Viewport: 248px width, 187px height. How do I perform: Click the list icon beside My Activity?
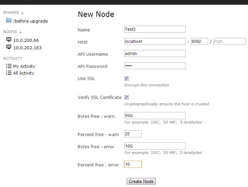(x=9, y=66)
